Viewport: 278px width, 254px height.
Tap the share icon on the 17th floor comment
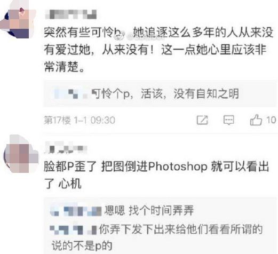202,120
